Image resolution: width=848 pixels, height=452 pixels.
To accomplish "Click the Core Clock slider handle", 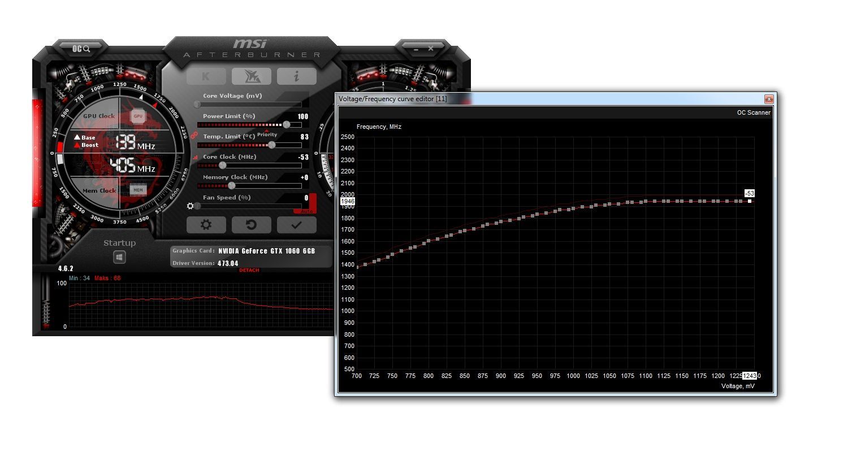I will (222, 165).
